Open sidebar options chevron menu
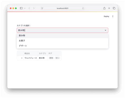This screenshot has width=125, height=98. click(x=25, y=8)
